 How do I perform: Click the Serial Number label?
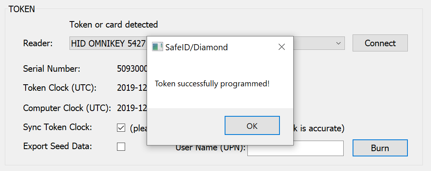tap(52, 68)
